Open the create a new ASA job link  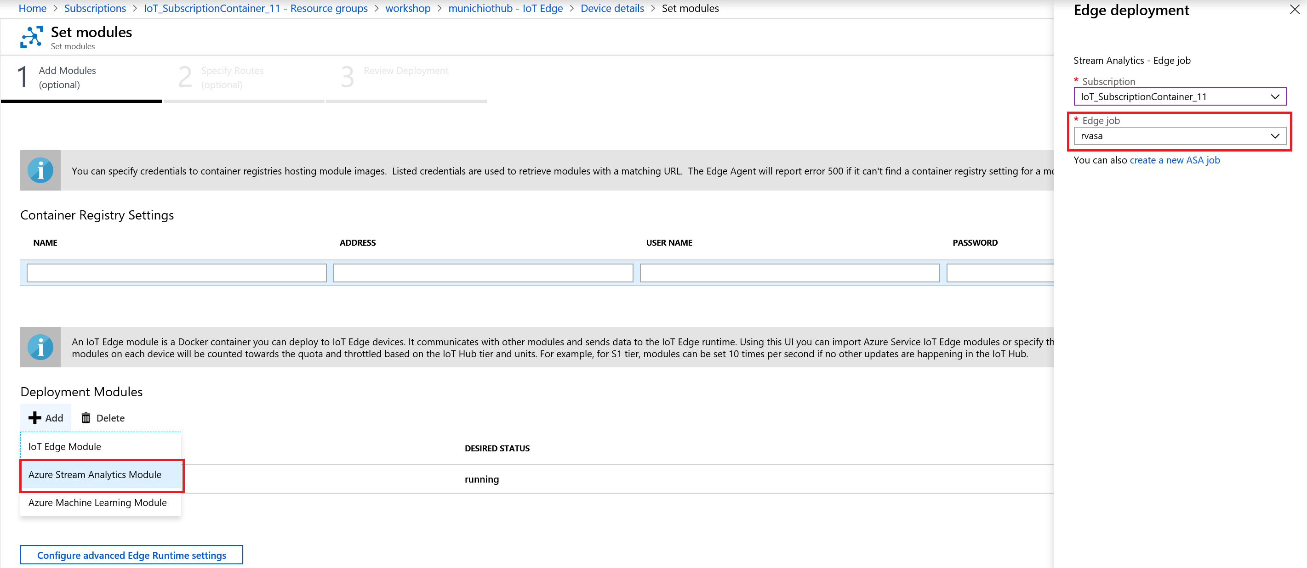(x=1175, y=160)
